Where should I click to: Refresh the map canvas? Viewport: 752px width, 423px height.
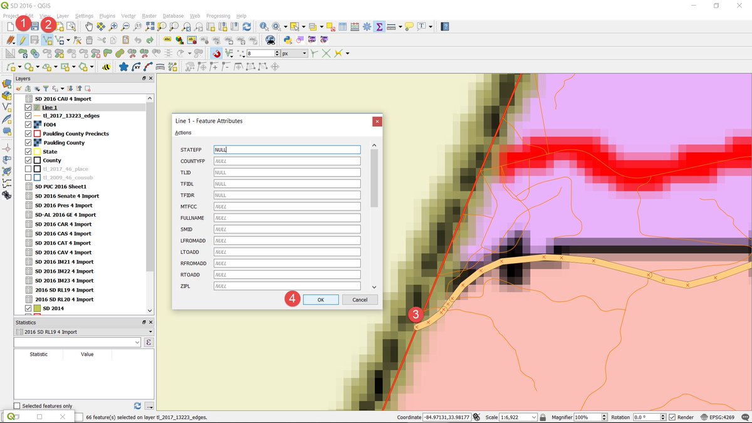(x=247, y=27)
